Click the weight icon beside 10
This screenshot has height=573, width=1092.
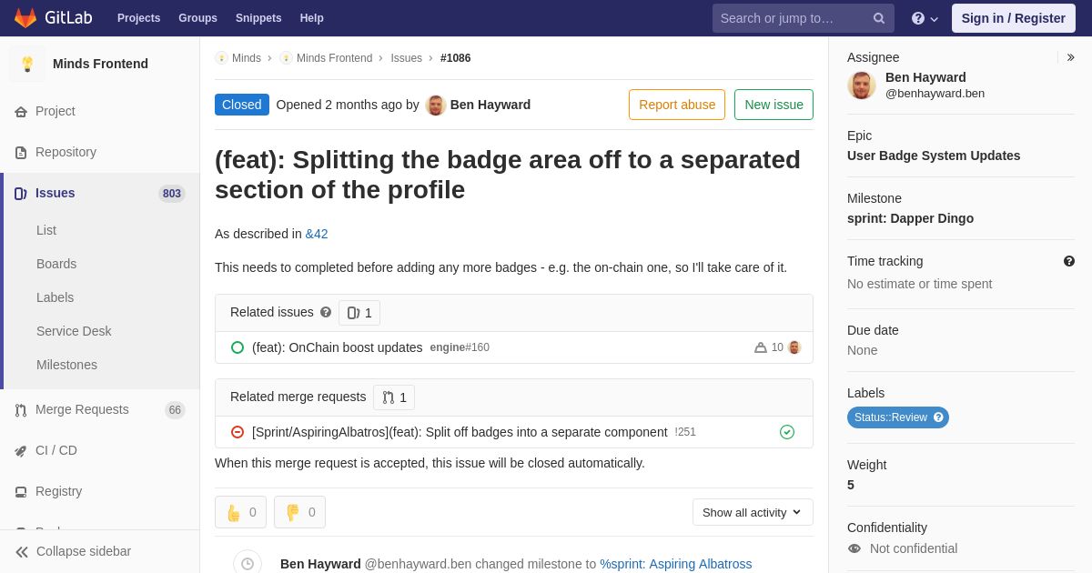tap(761, 347)
